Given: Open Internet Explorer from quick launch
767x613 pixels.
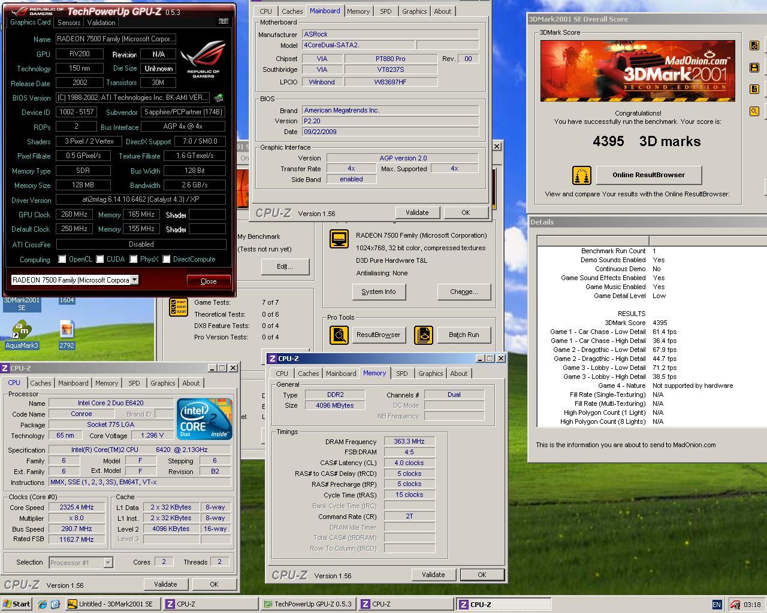Looking at the screenshot, I should [x=43, y=605].
